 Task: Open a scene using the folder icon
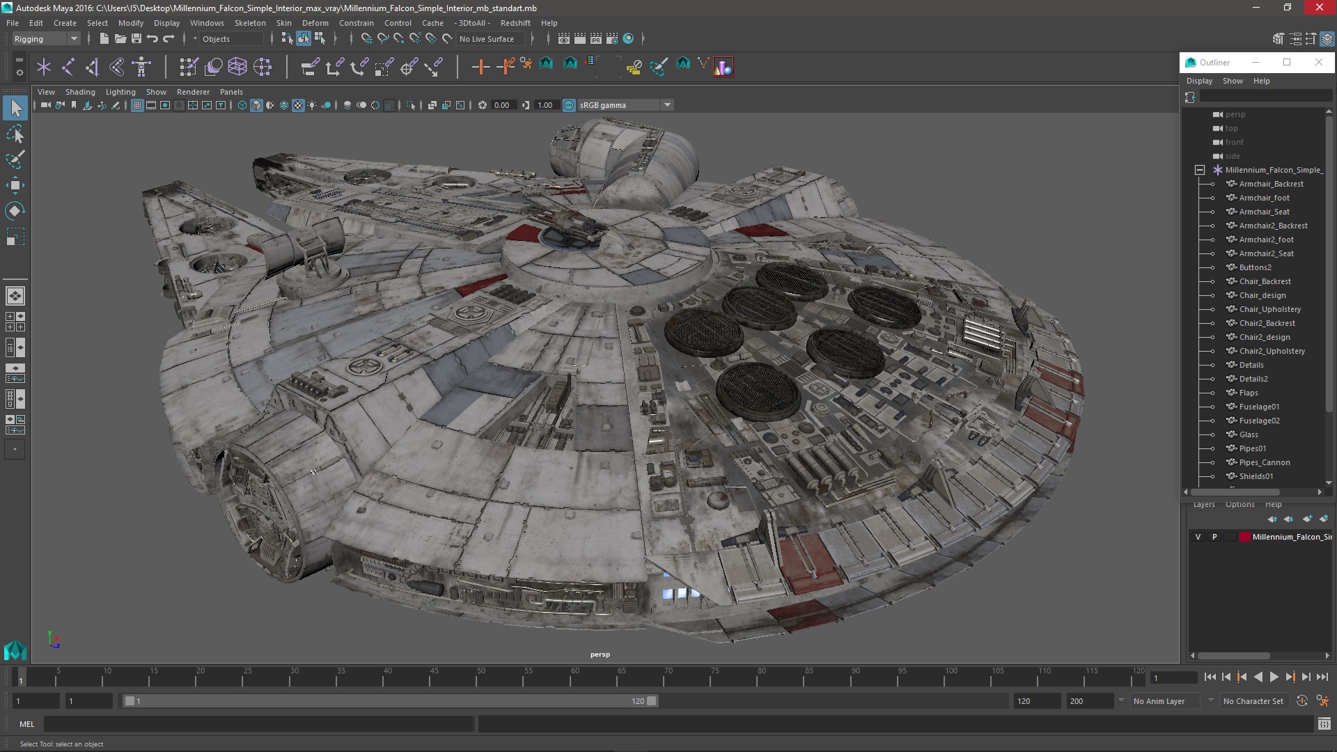(120, 39)
